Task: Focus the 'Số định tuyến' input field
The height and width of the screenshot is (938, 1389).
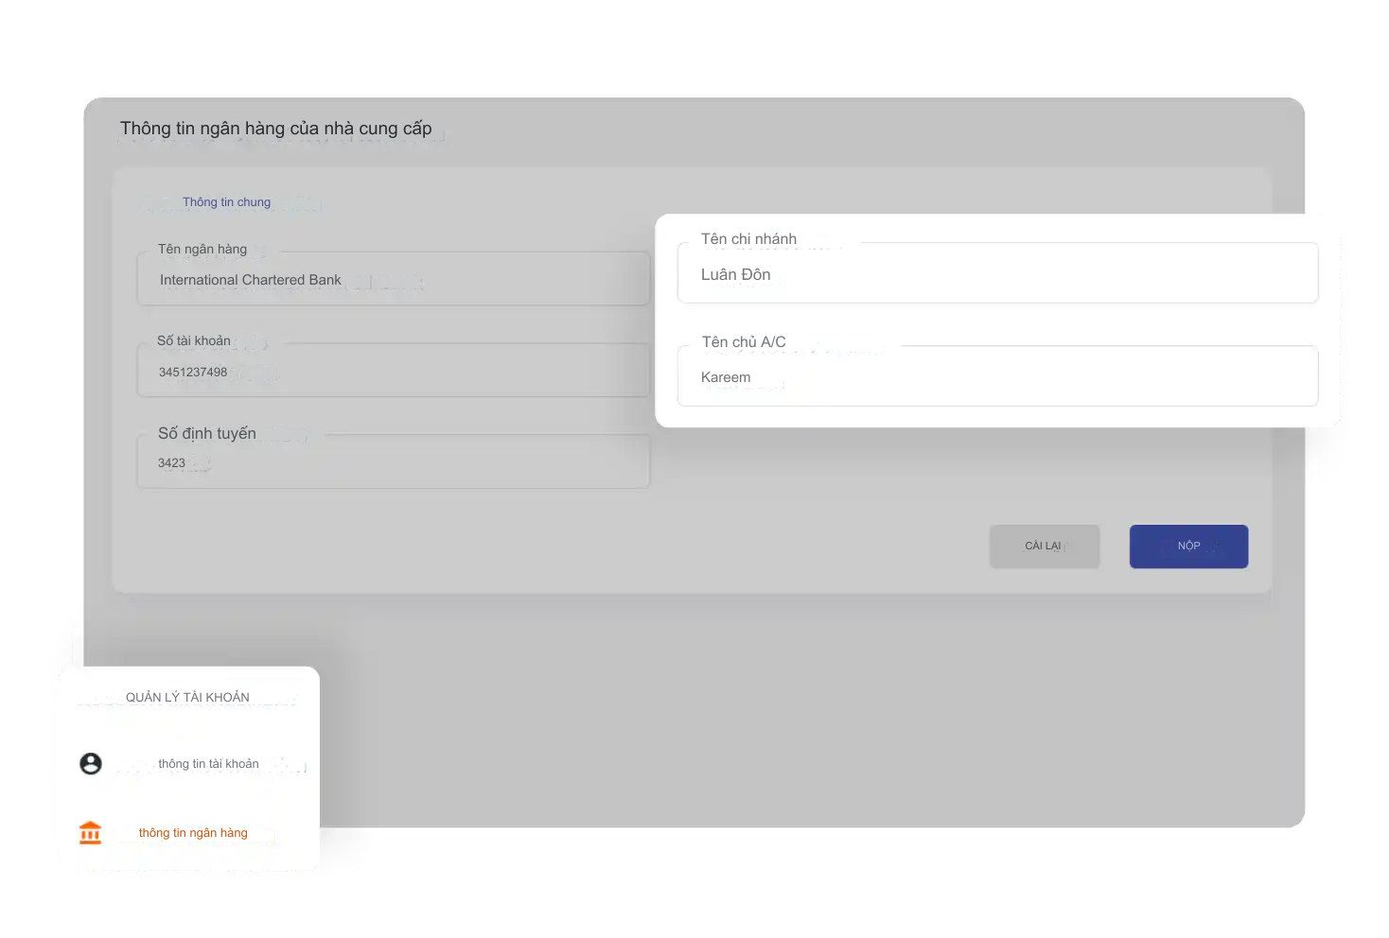Action: pos(394,461)
